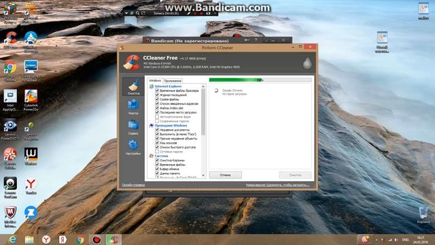Click the cleaner list scrollbar up arrow
Viewport: 435px width, 245px height.
tap(203, 86)
